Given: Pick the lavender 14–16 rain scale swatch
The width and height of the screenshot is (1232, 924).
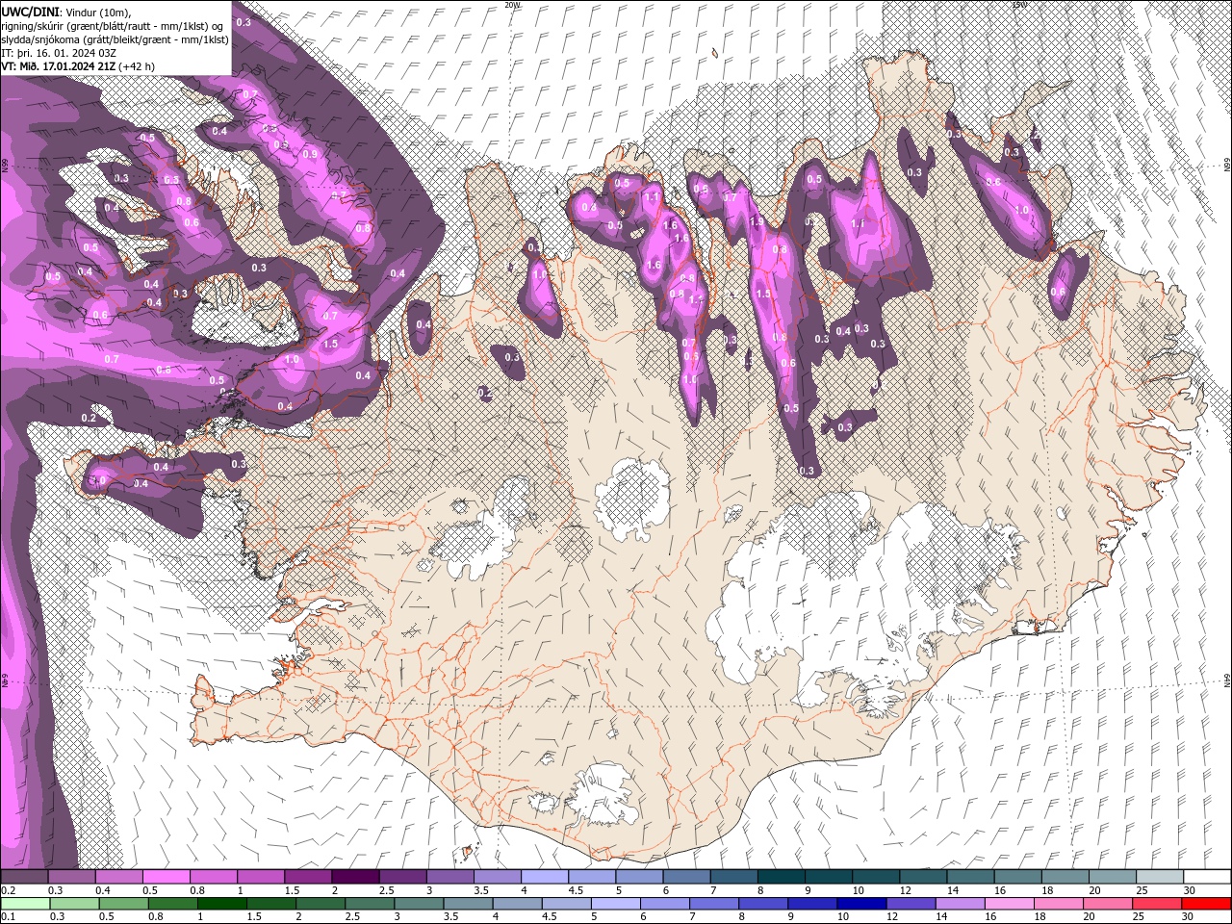Looking at the screenshot, I should pos(961,904).
